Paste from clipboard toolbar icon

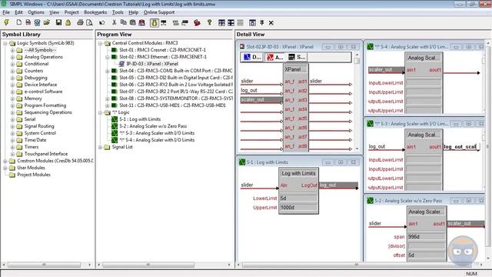133,22
